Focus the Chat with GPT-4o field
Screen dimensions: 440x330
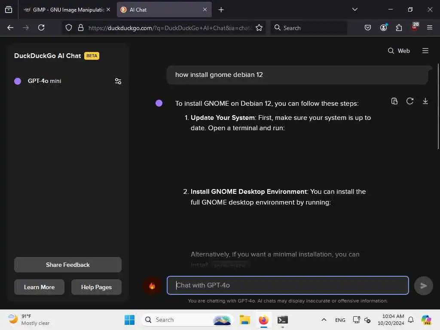pos(287,285)
